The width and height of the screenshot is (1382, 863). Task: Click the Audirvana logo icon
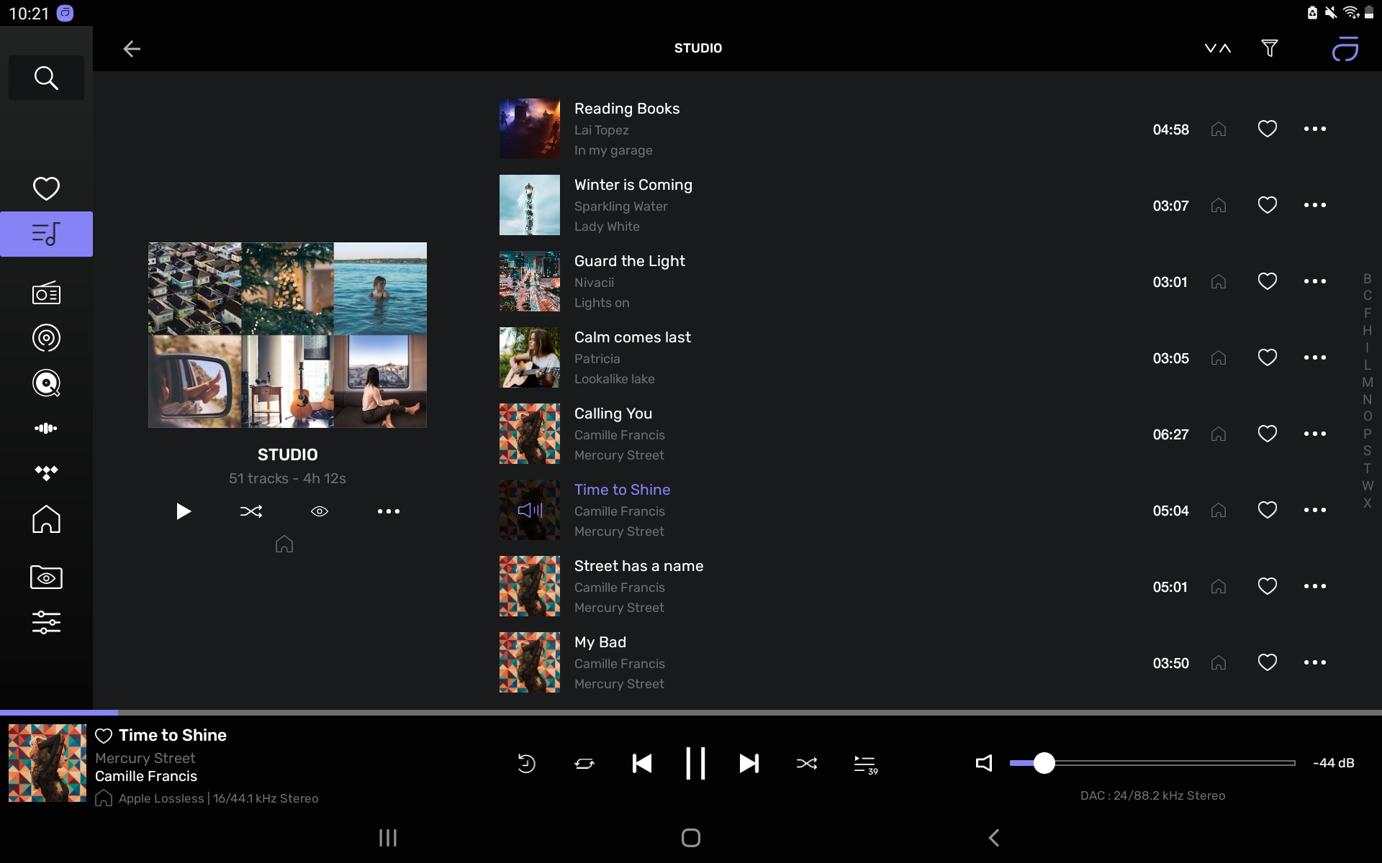[1345, 48]
